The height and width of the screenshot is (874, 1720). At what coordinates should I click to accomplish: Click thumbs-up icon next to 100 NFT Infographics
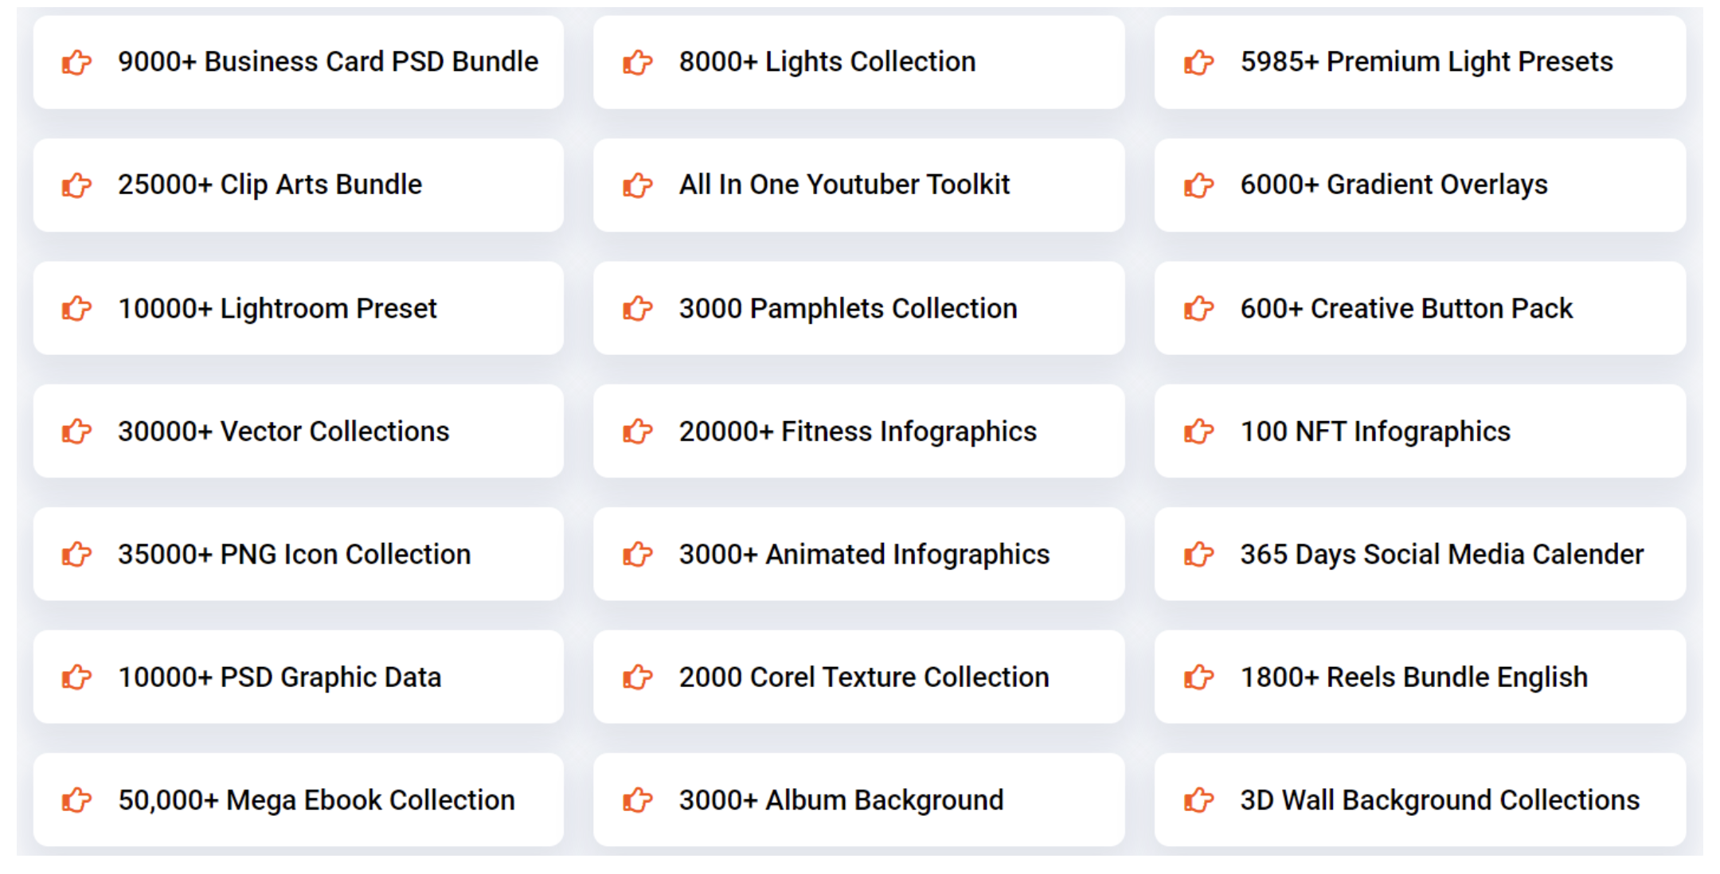[x=1198, y=431]
